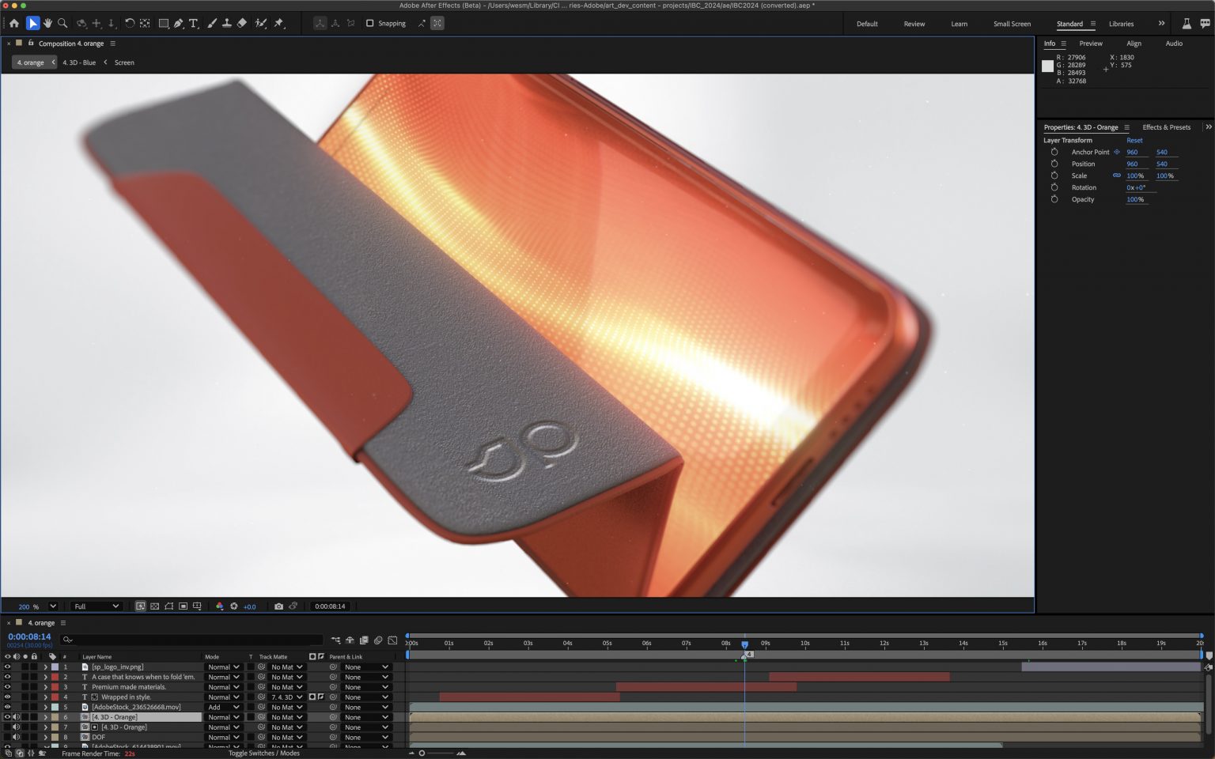This screenshot has width=1215, height=759.
Task: Select the Rotation tool
Action: click(130, 23)
